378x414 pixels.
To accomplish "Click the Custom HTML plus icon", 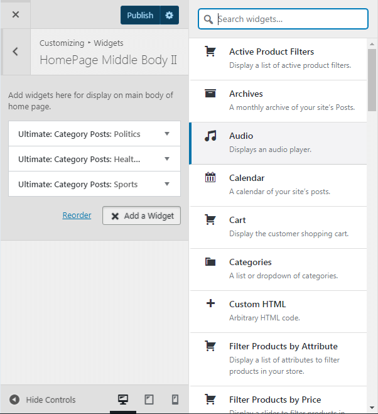I will tap(210, 303).
